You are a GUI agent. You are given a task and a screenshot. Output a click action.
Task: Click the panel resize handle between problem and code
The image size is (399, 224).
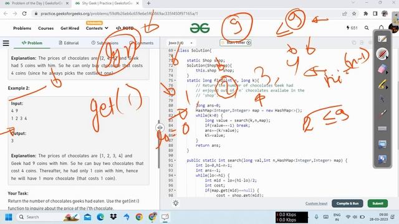(x=160, y=128)
